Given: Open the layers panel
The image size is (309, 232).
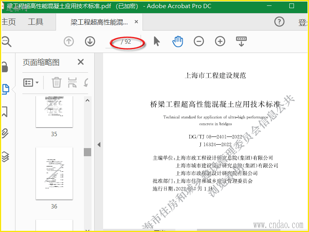Looking at the screenshot, I should pos(5,157).
